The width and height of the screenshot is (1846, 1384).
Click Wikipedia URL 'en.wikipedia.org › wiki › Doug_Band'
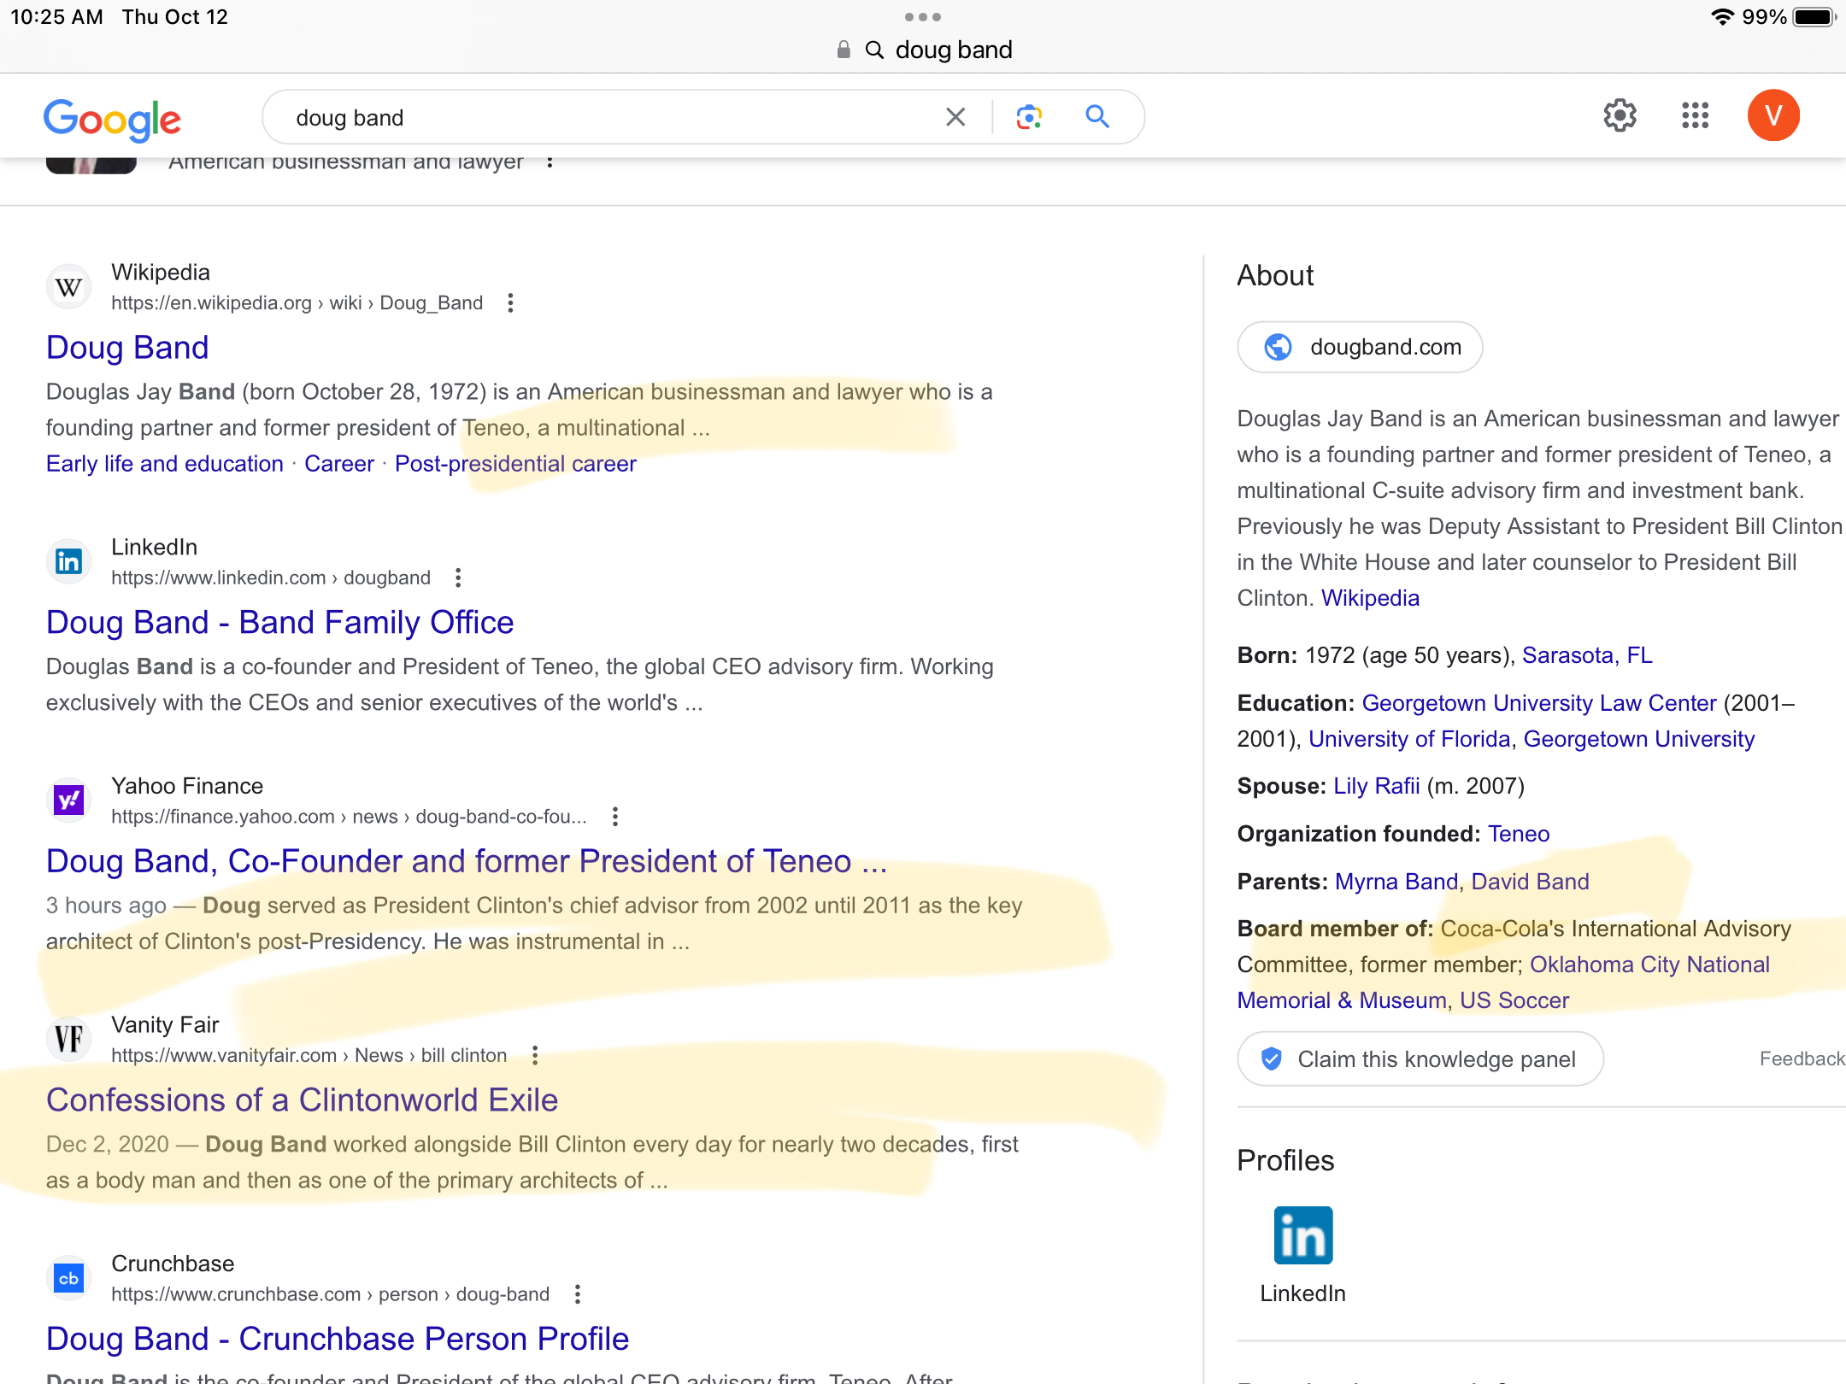pyautogui.click(x=297, y=303)
